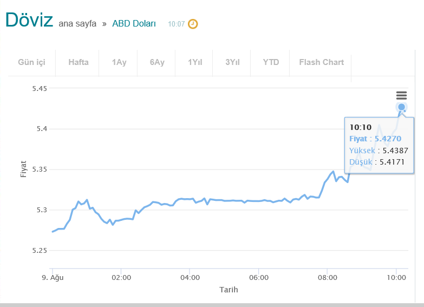Click the 10:07 timestamp text

tap(176, 24)
